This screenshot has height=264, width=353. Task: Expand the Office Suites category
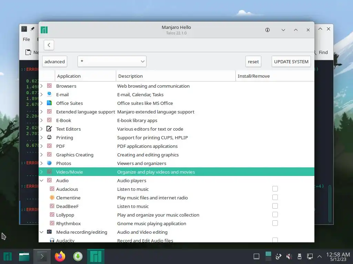coord(41,103)
